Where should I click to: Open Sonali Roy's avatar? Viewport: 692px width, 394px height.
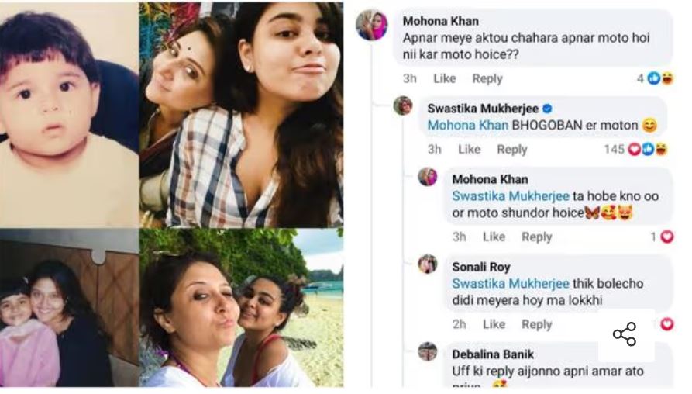click(428, 264)
